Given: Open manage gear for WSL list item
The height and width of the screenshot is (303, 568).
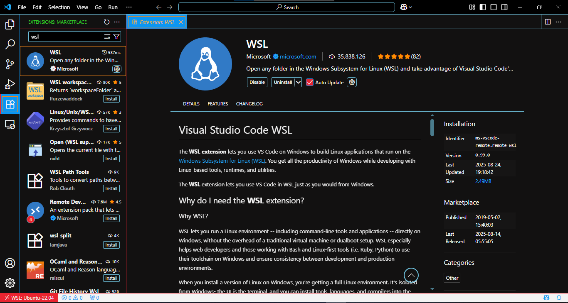Looking at the screenshot, I should [117, 69].
